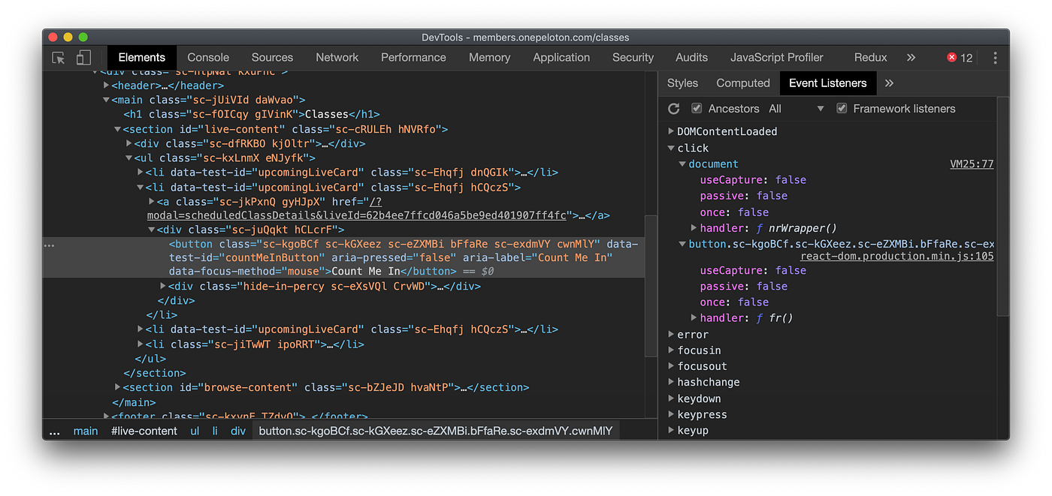Expand the DOMContentLoaded event group
The width and height of the screenshot is (1052, 496).
[672, 132]
